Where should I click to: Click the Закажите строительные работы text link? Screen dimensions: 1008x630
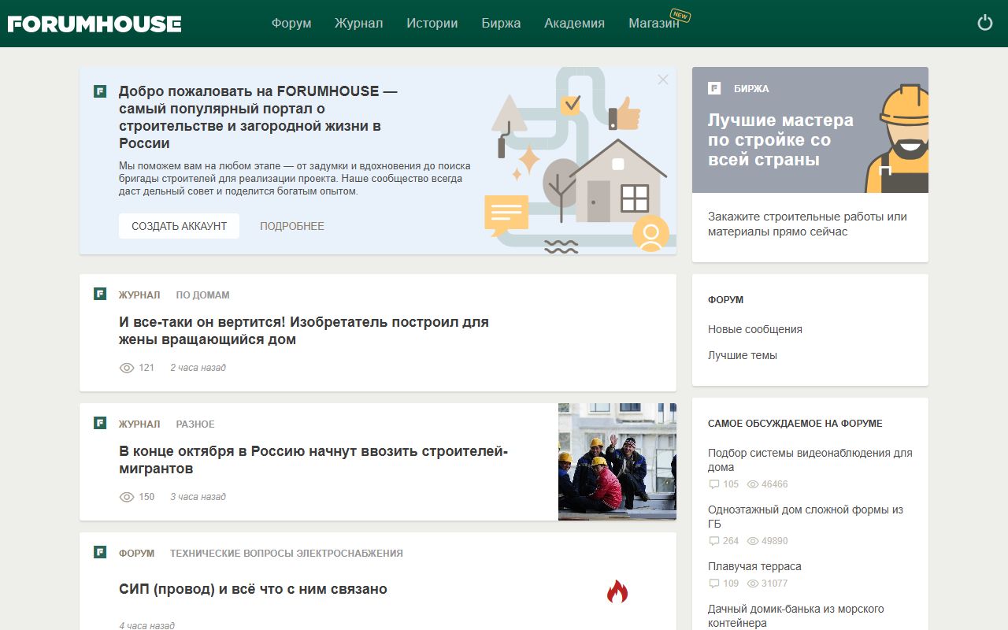pyautogui.click(x=807, y=224)
